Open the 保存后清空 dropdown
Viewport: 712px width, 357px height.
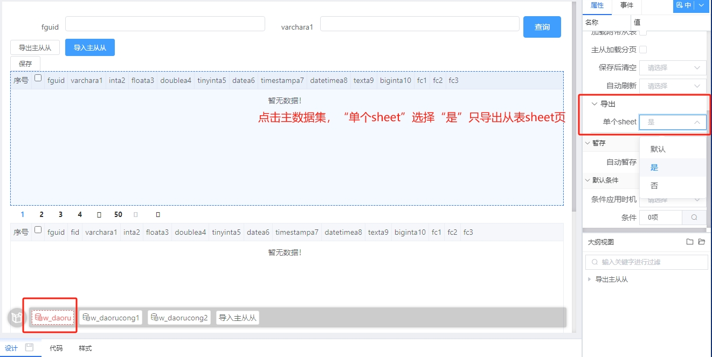[672, 68]
